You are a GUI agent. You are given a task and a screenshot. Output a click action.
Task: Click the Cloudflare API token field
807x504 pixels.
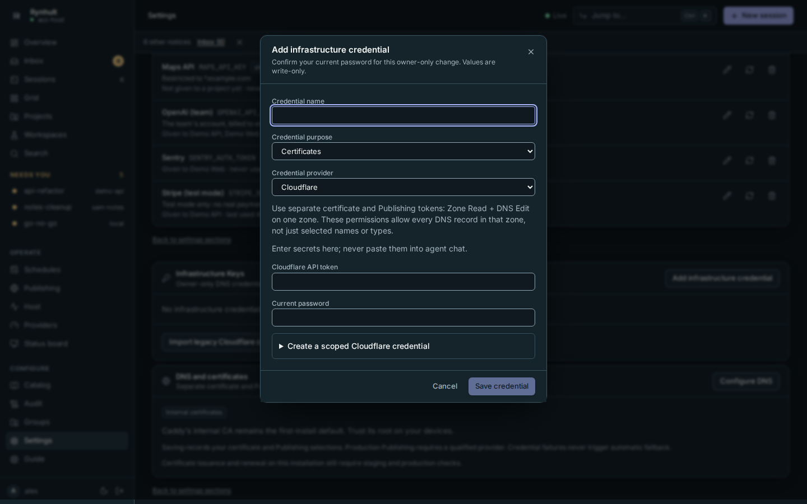[403, 282]
